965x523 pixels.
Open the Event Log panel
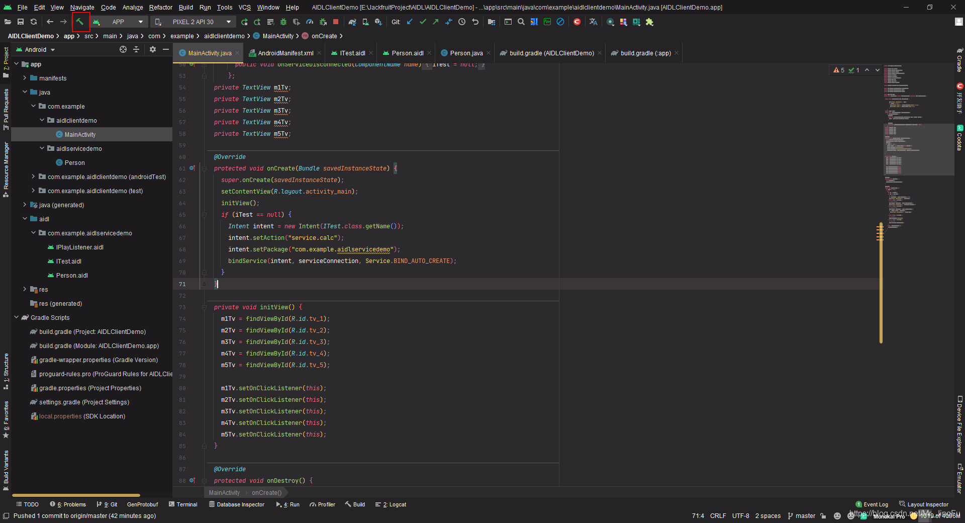[x=872, y=504]
